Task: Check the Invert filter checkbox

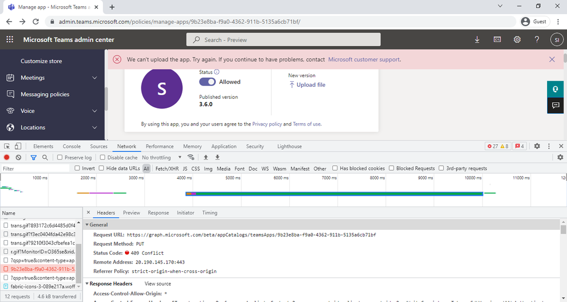Action: tap(77, 168)
